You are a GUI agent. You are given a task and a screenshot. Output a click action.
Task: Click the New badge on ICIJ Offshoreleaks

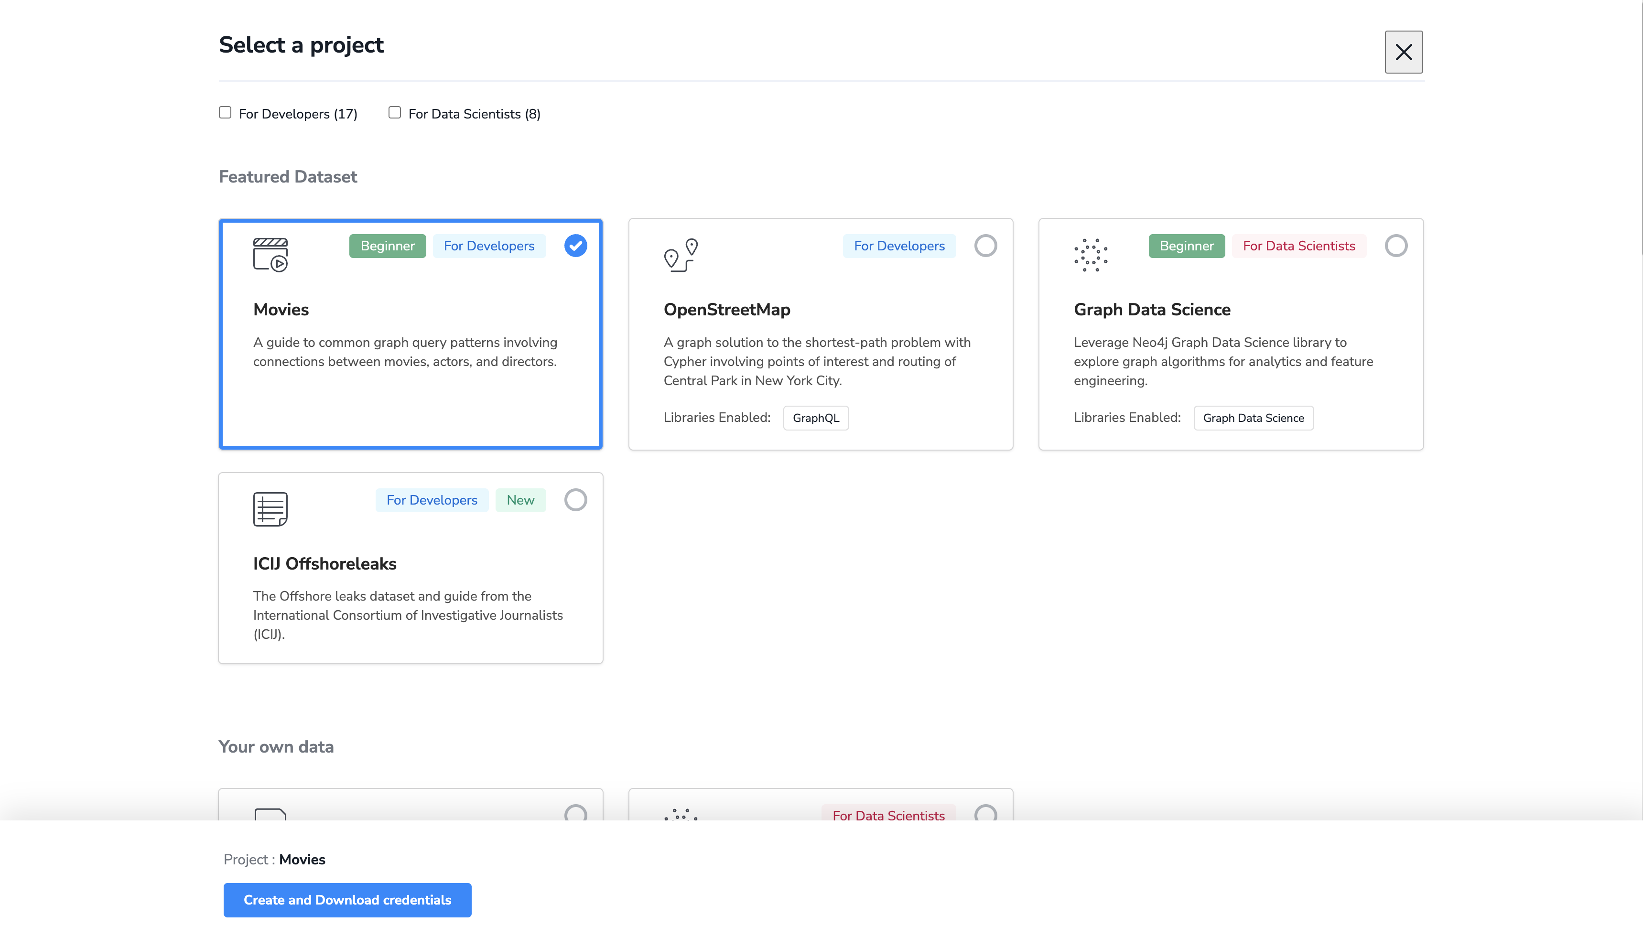[x=520, y=499]
